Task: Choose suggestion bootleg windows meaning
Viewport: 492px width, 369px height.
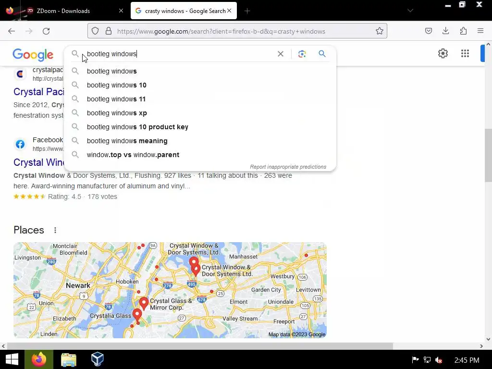Action: tap(200, 141)
